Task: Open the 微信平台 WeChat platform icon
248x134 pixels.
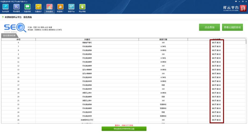Action: (71, 8)
